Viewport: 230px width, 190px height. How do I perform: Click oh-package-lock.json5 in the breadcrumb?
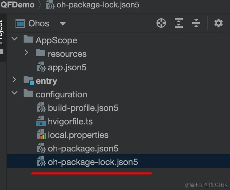[x=98, y=5]
